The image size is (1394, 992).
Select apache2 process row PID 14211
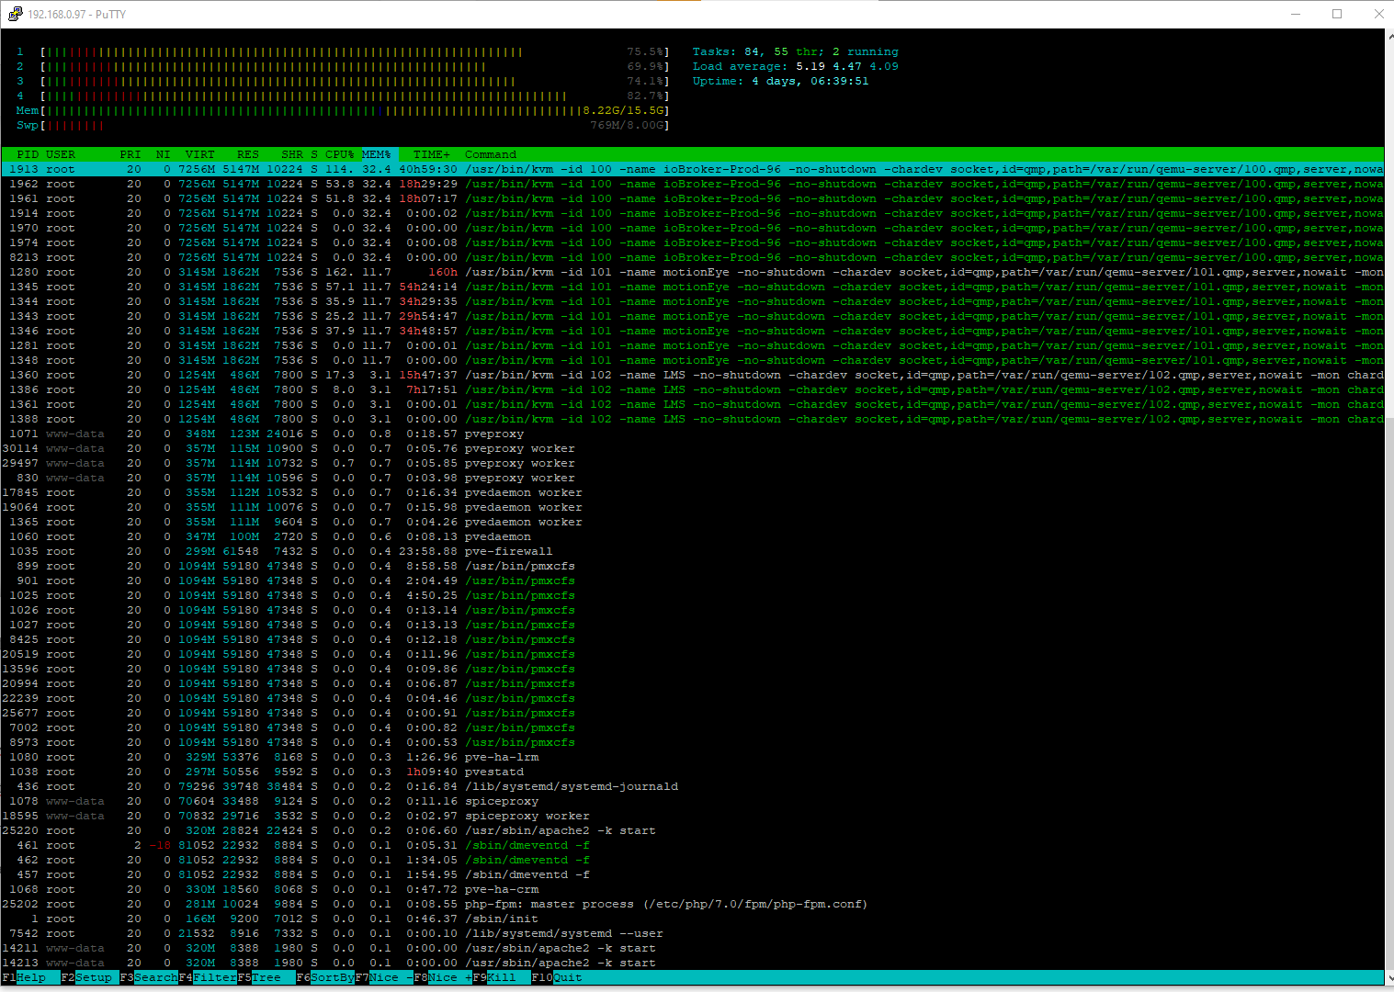[693, 948]
